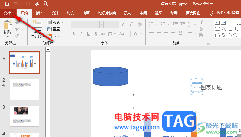Open the 百度网盘 tab
Viewport: 241px width, 137px height.
tap(193, 13)
